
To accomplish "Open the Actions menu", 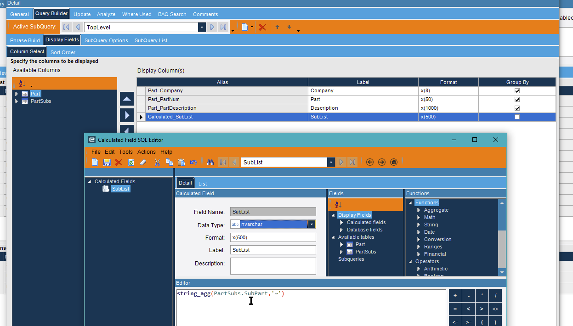I will click(147, 152).
